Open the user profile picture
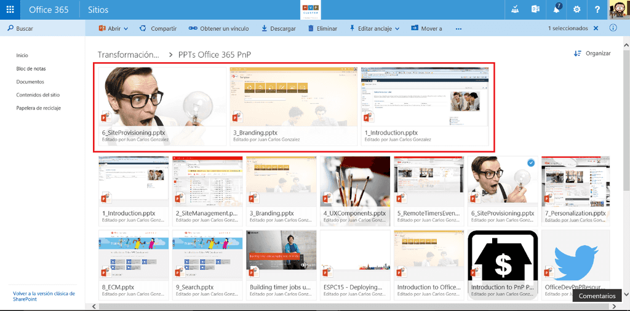This screenshot has height=311, width=630. (620, 10)
